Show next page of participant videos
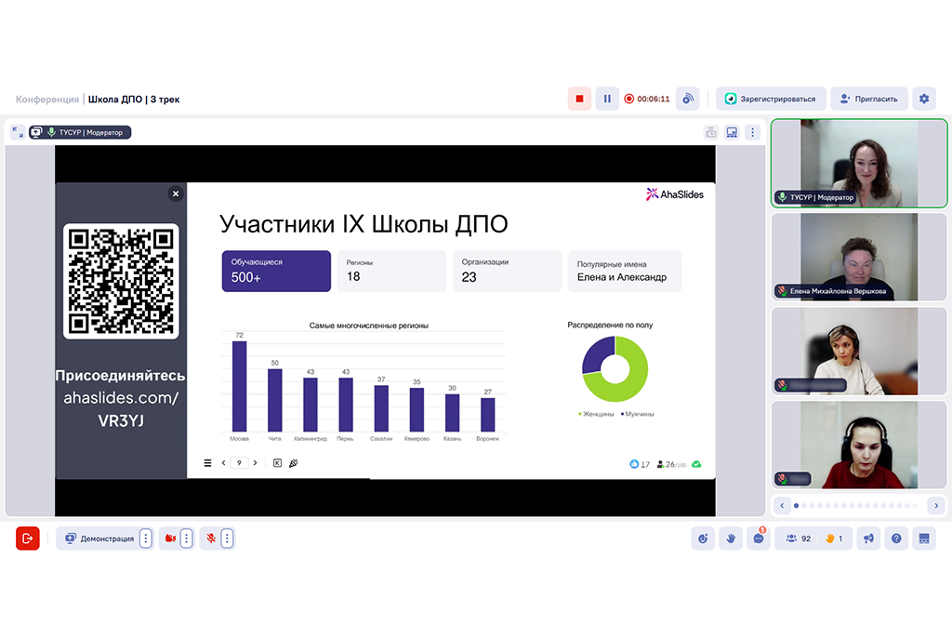 click(x=936, y=505)
